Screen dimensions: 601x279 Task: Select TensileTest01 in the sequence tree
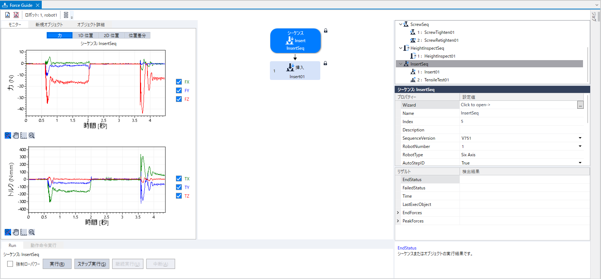pyautogui.click(x=436, y=80)
